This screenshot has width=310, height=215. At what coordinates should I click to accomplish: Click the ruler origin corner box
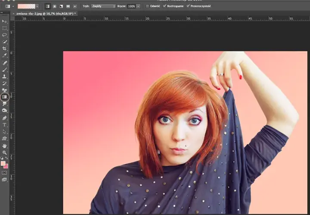(x=12, y=18)
